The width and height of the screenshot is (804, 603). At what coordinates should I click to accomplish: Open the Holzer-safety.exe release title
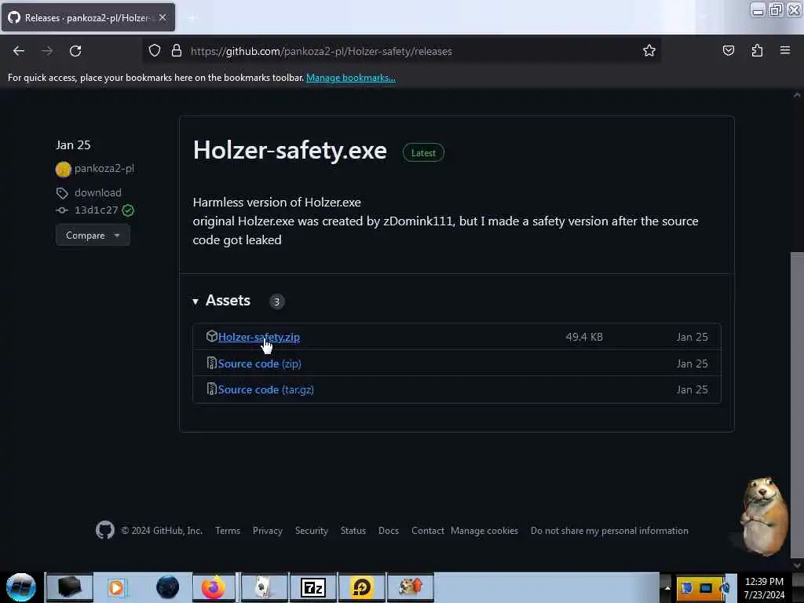(x=290, y=150)
